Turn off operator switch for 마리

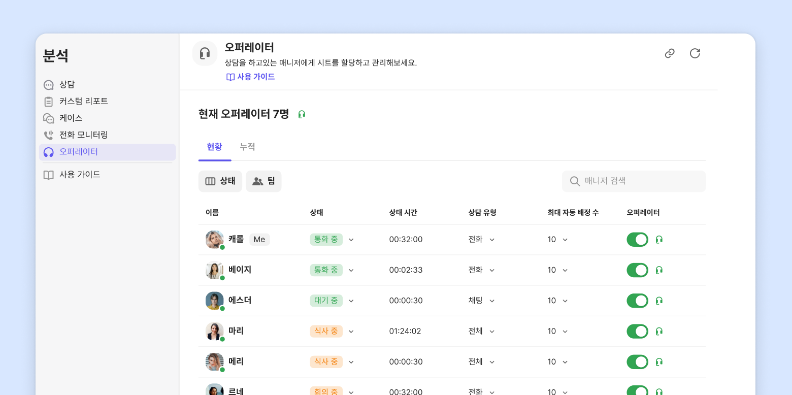637,332
